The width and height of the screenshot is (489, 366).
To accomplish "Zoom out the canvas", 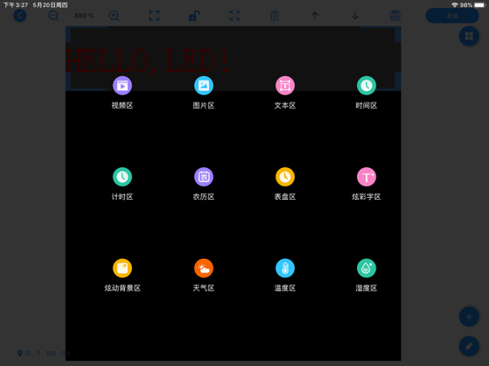I will point(54,16).
